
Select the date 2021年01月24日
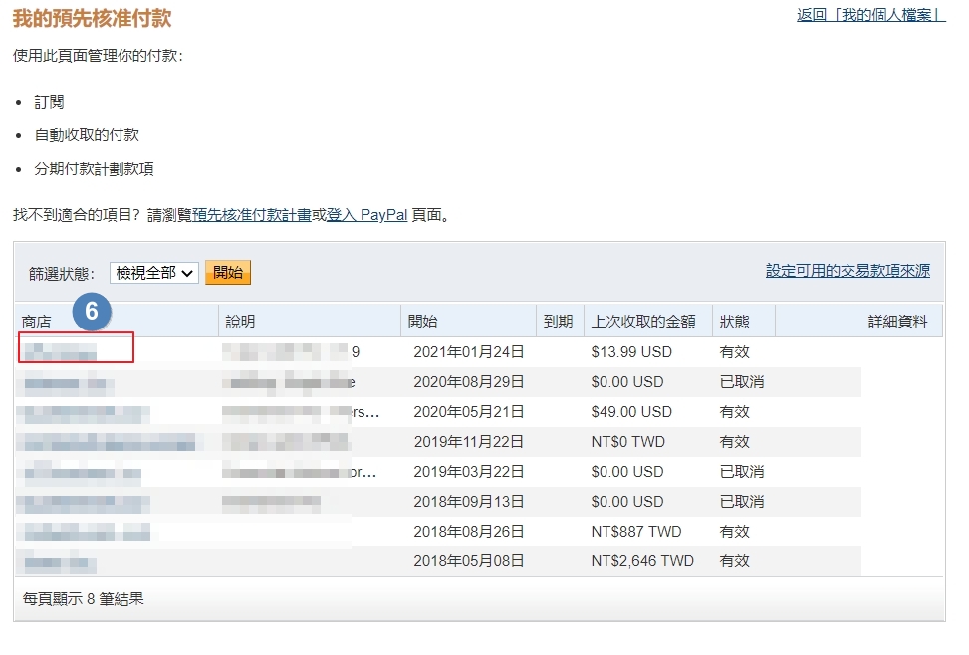point(468,352)
